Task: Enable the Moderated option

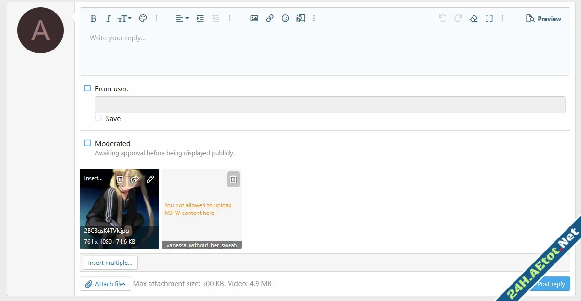Action: [x=87, y=143]
